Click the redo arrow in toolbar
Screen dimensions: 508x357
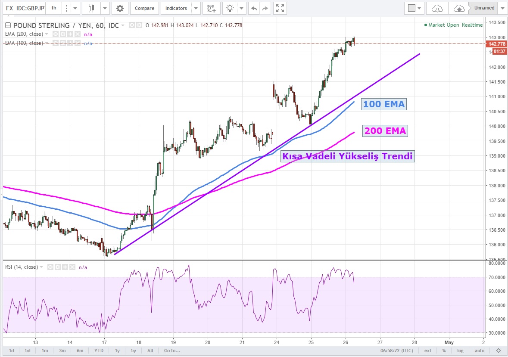pyautogui.click(x=265, y=8)
